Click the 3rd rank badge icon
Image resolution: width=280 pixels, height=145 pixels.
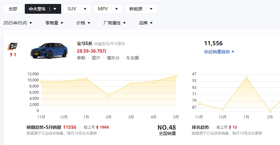click(x=13, y=46)
